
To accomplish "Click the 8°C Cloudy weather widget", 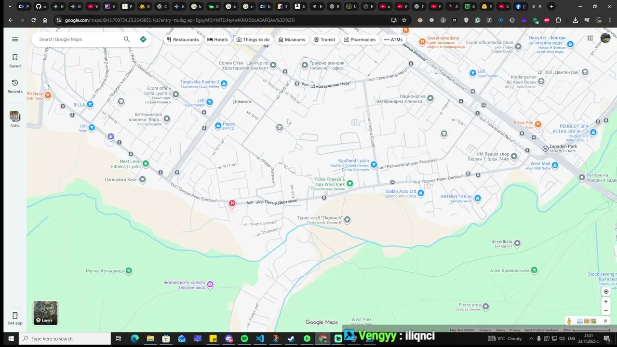I will [505, 339].
